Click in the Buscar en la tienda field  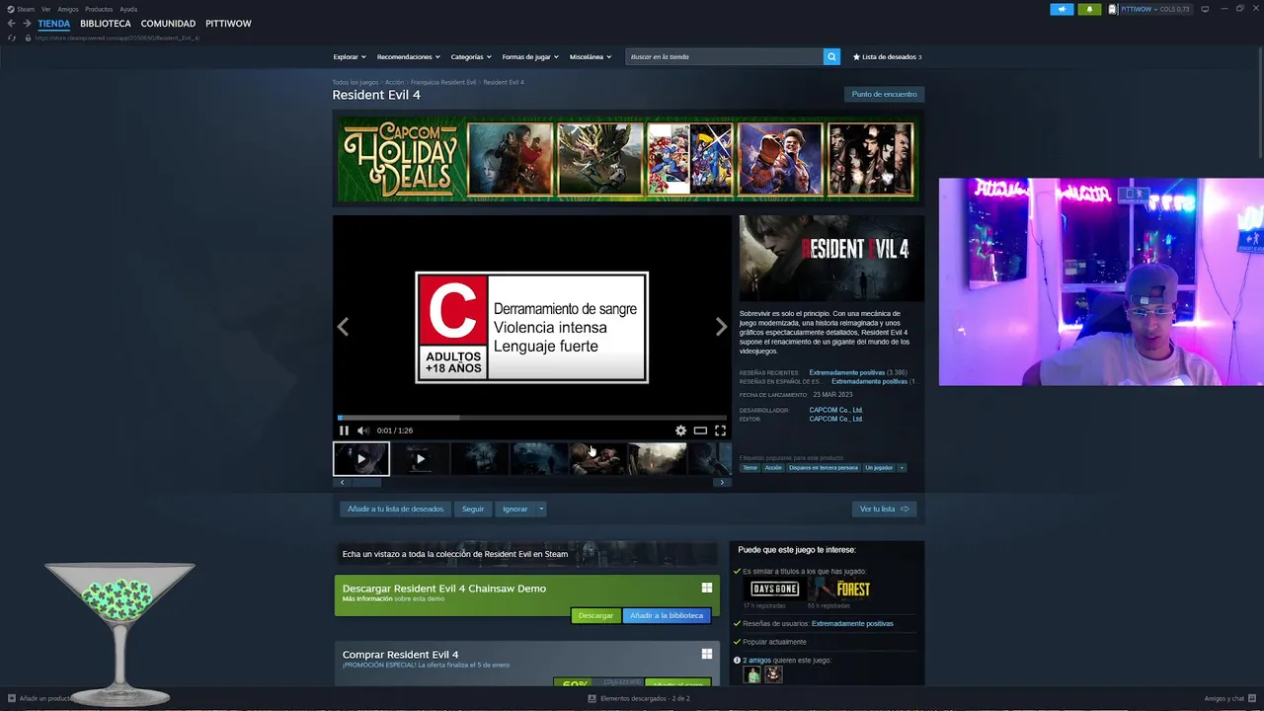pos(725,57)
